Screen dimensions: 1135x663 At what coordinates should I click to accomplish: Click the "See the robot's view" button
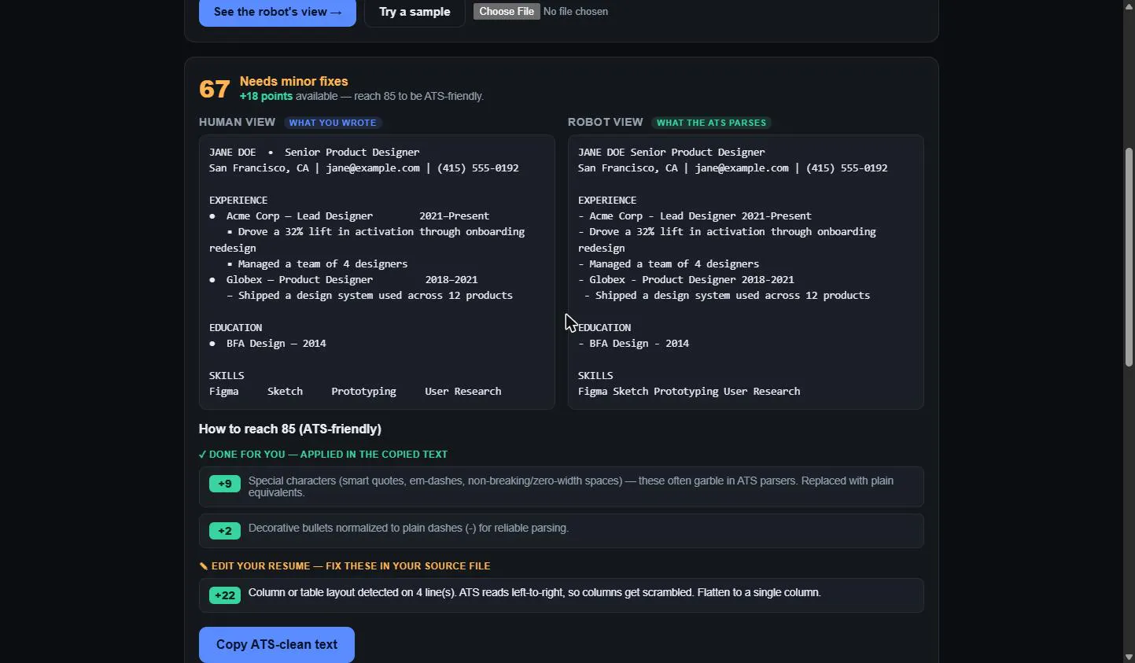tap(277, 12)
